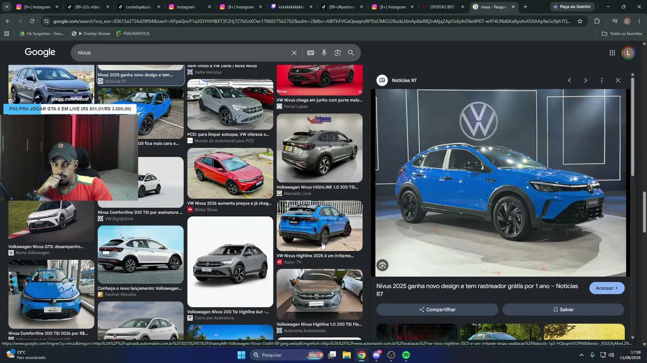Open Google Lens image search
Screen dimensions: 647x363
[x=337, y=53]
